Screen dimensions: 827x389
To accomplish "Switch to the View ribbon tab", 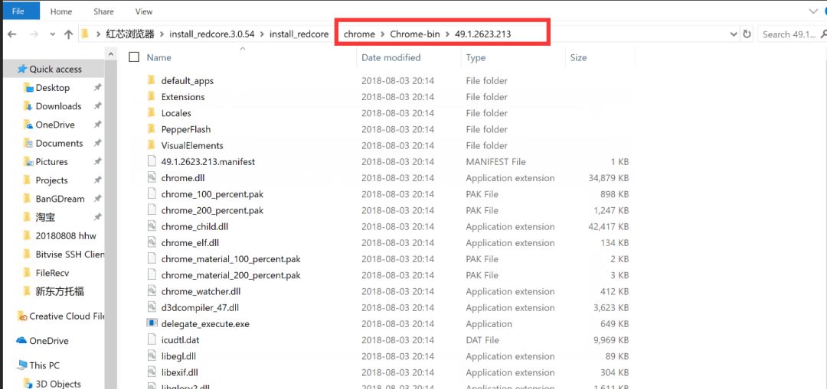I will coord(143,11).
